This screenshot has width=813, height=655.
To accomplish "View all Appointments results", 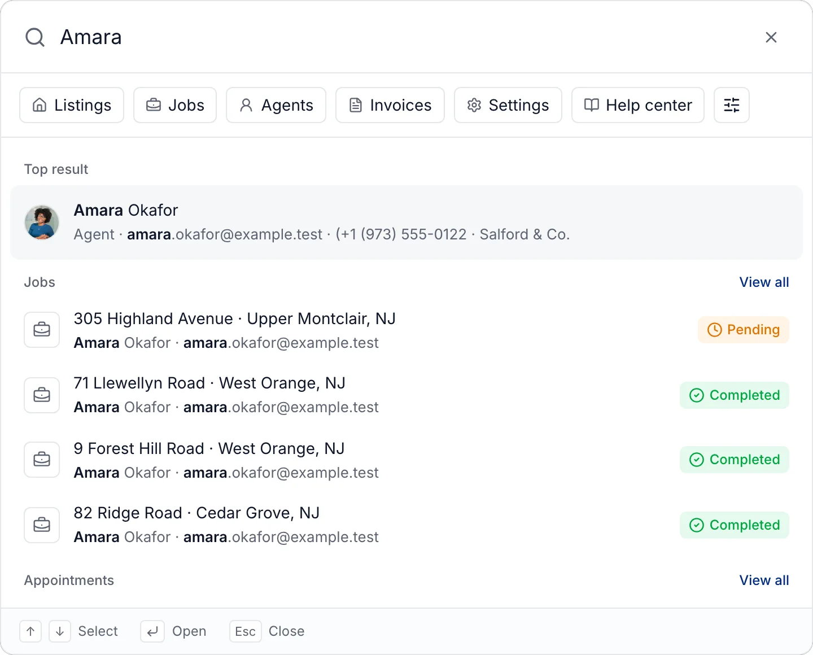I will tap(764, 580).
